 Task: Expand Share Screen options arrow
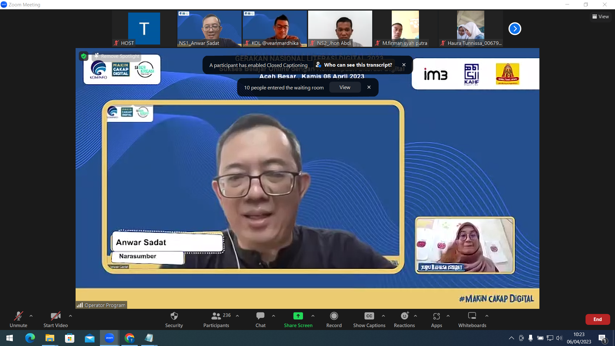(313, 316)
